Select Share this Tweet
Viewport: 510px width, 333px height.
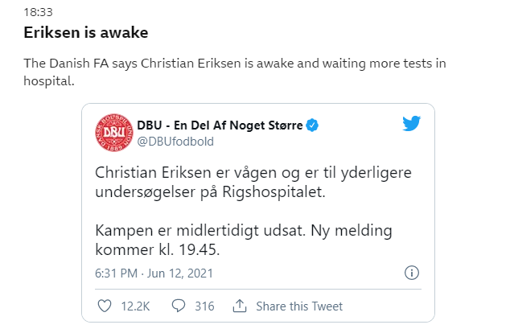(299, 306)
